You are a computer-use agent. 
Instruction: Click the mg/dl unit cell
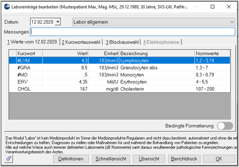104,89
